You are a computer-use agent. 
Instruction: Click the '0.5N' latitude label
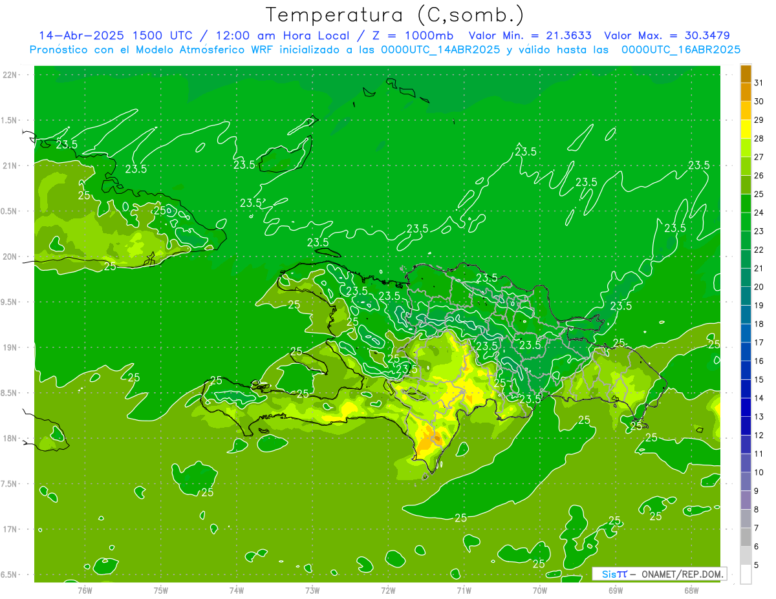point(10,211)
